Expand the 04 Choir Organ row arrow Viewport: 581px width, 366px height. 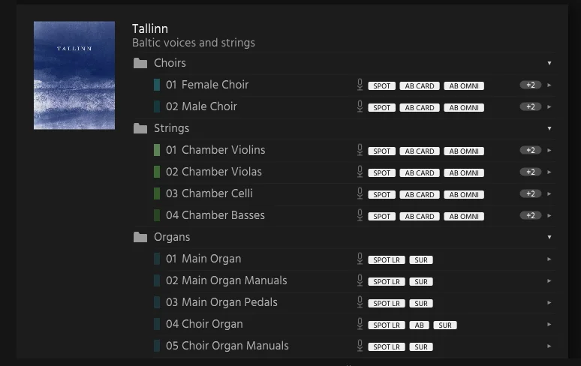(549, 325)
